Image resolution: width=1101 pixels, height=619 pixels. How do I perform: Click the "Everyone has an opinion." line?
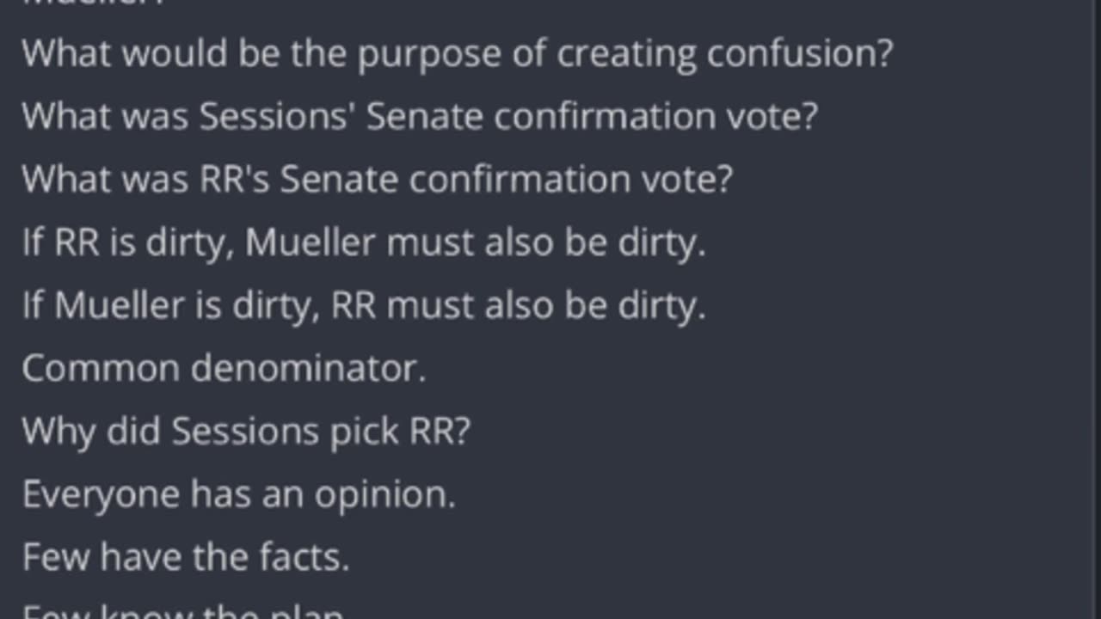238,494
